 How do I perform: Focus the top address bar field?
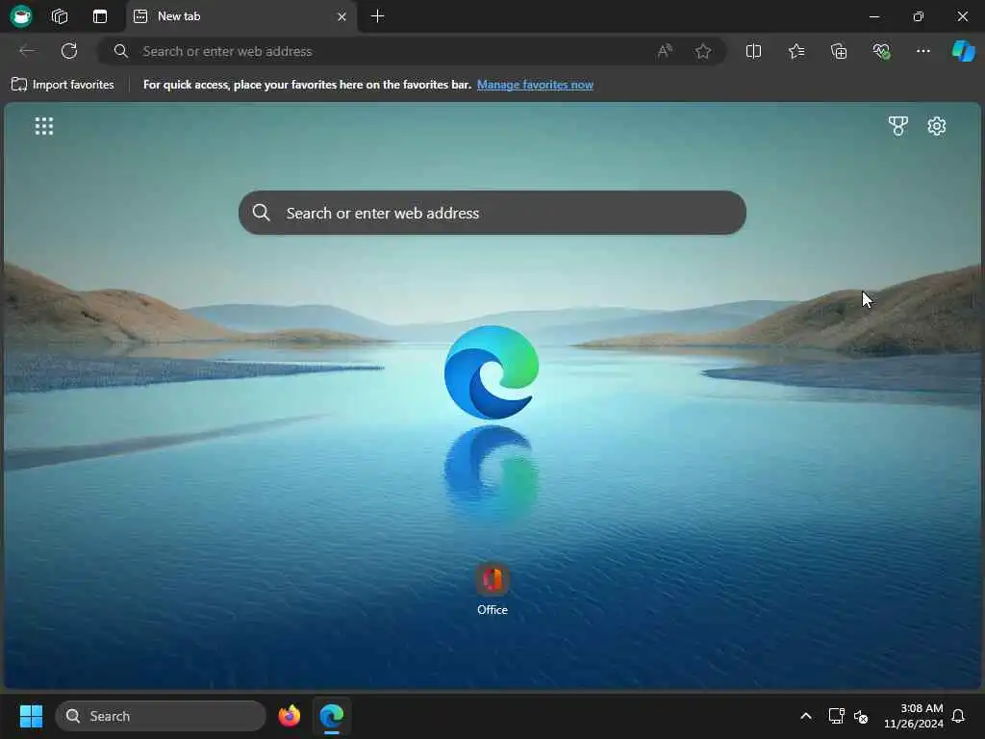tap(412, 51)
